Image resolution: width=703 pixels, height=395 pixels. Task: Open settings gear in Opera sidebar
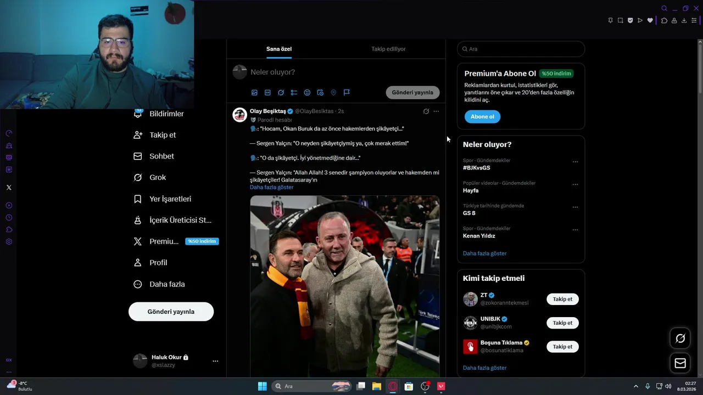pos(9,242)
